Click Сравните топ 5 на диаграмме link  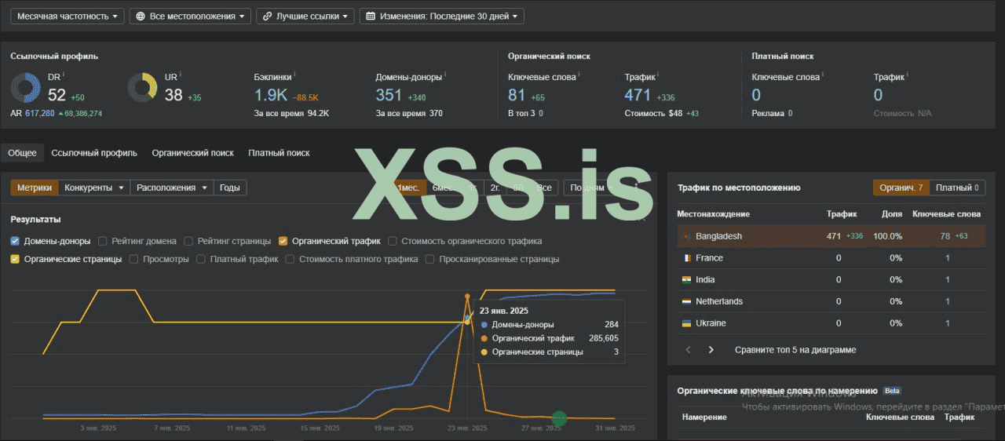click(795, 350)
